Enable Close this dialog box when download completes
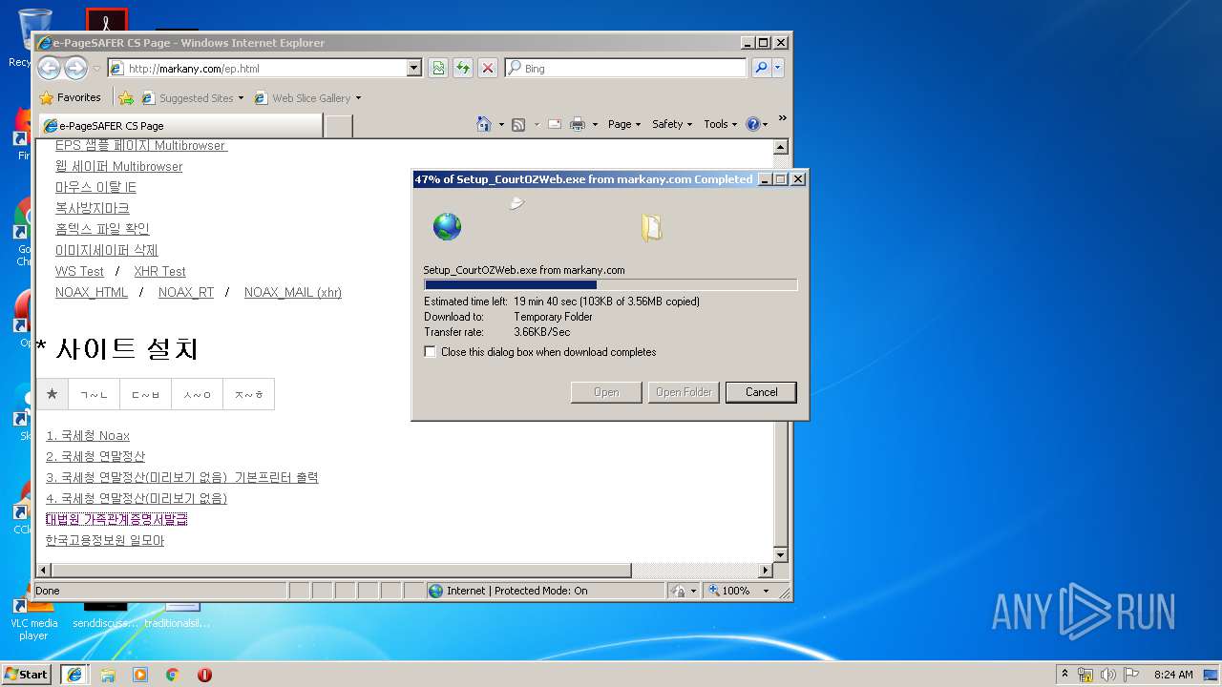 click(x=431, y=352)
